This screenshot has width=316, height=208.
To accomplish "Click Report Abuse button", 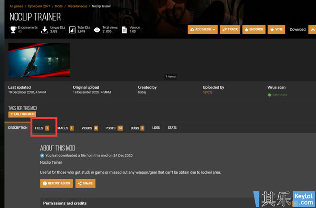I will coord(56,183).
